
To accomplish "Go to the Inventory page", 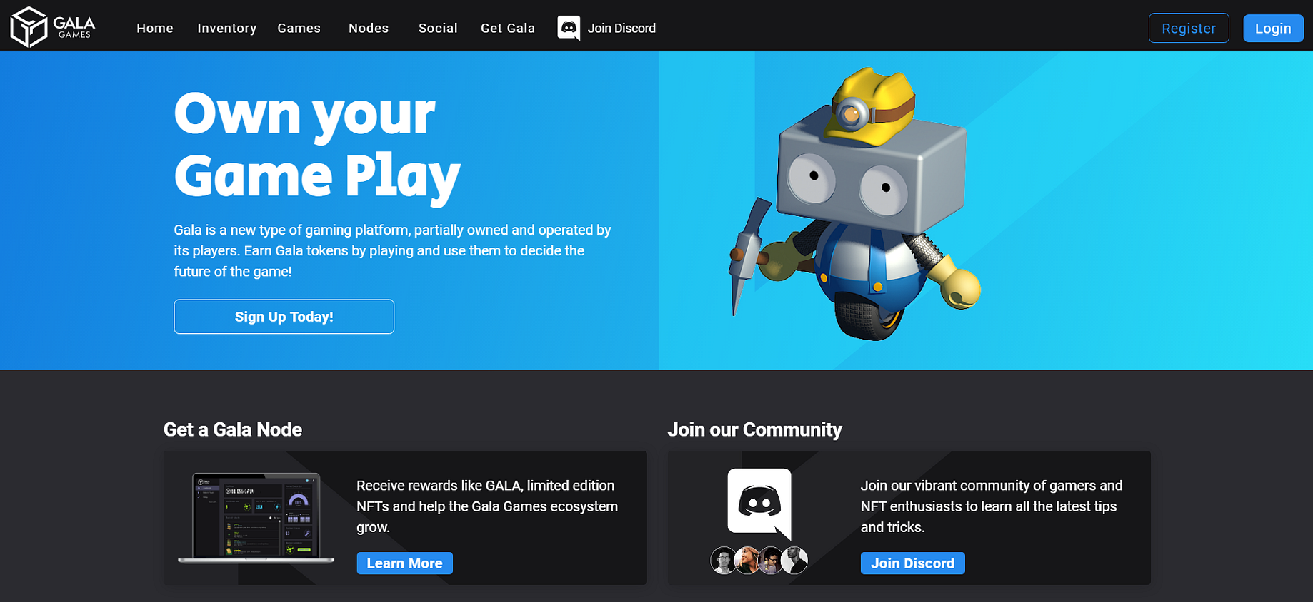I will tap(226, 28).
